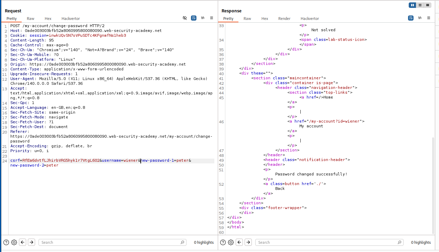Jump to previous match in response search
Image resolution: width=439 pixels, height=252 pixels.
(239, 242)
